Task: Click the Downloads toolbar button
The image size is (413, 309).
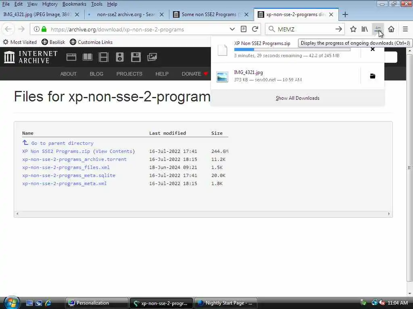Action: pos(378,29)
